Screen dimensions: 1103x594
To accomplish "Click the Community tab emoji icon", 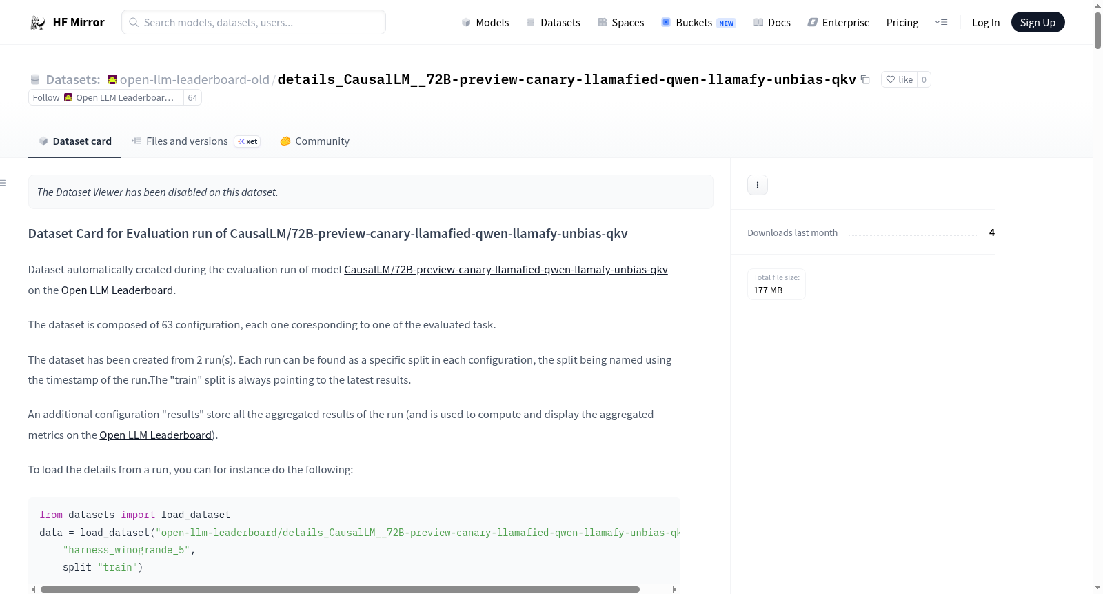I will coord(285,141).
